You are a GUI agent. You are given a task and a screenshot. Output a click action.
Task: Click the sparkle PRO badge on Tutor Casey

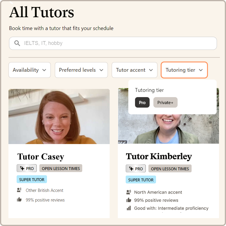click(27, 168)
